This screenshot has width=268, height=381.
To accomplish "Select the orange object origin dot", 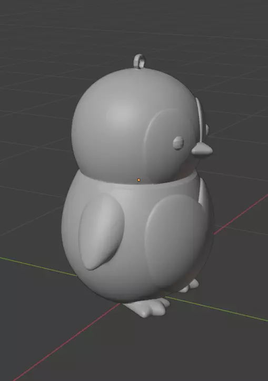I will (138, 180).
